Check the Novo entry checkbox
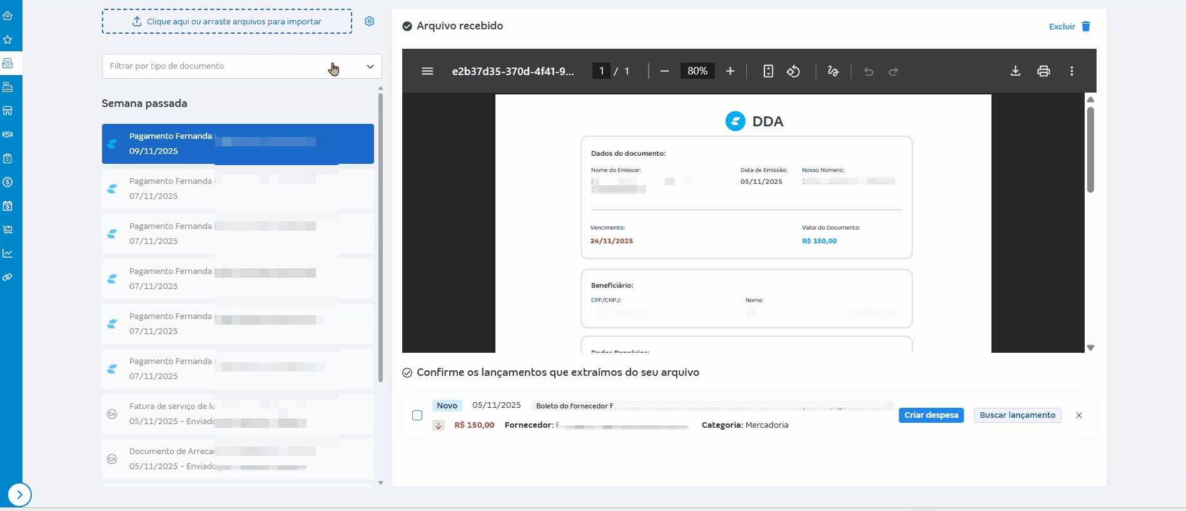 [417, 415]
